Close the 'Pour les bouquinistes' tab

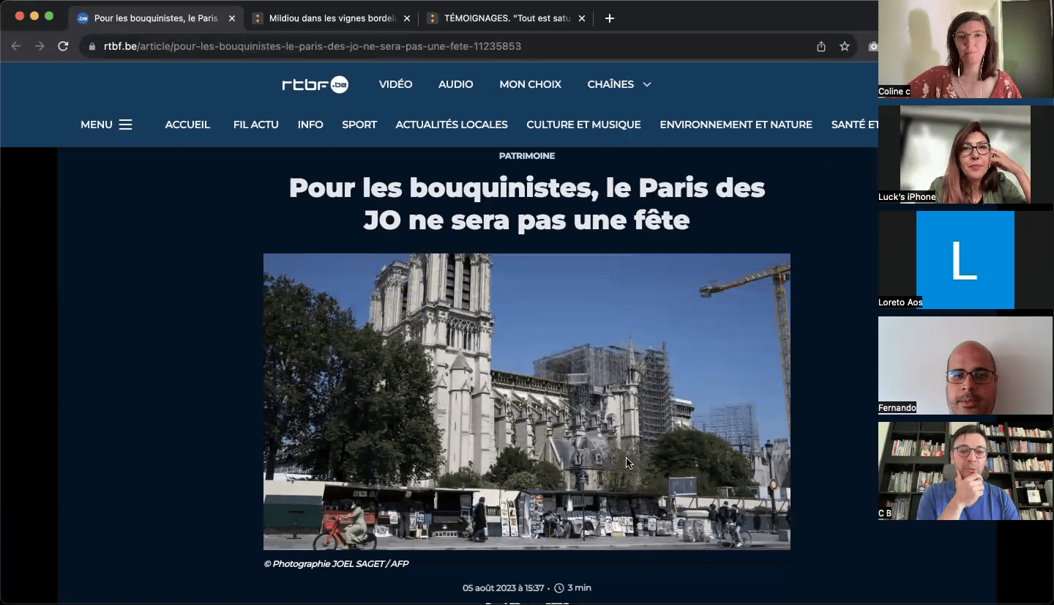(x=232, y=18)
